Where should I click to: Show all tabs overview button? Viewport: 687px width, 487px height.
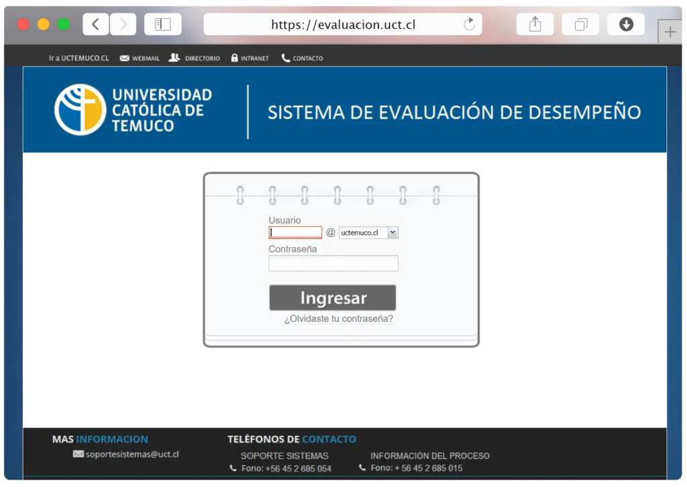pos(580,24)
